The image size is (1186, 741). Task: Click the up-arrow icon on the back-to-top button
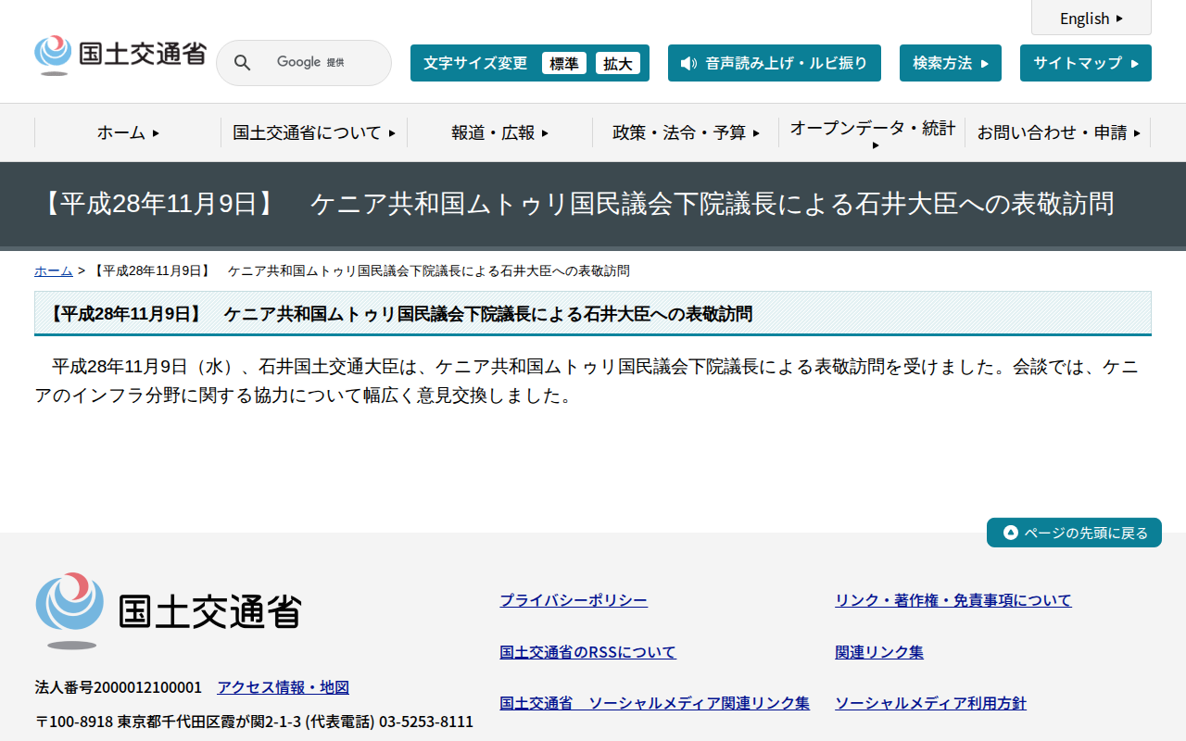coord(1011,533)
